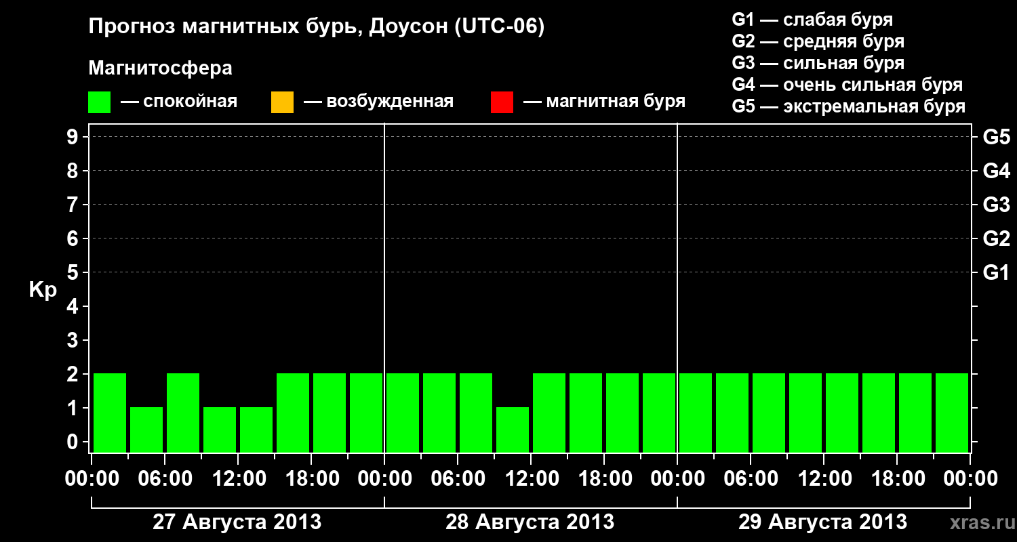Click the bar for 12:00–15:00 on 28 August
1017x542 pixels.
[549, 413]
